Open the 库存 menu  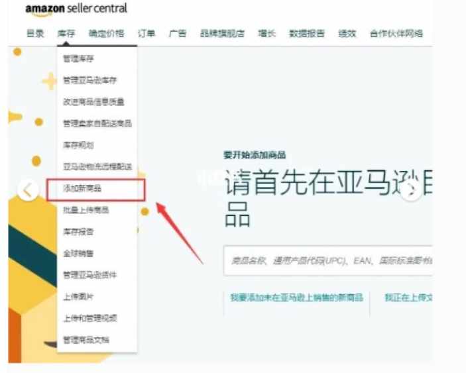point(66,33)
